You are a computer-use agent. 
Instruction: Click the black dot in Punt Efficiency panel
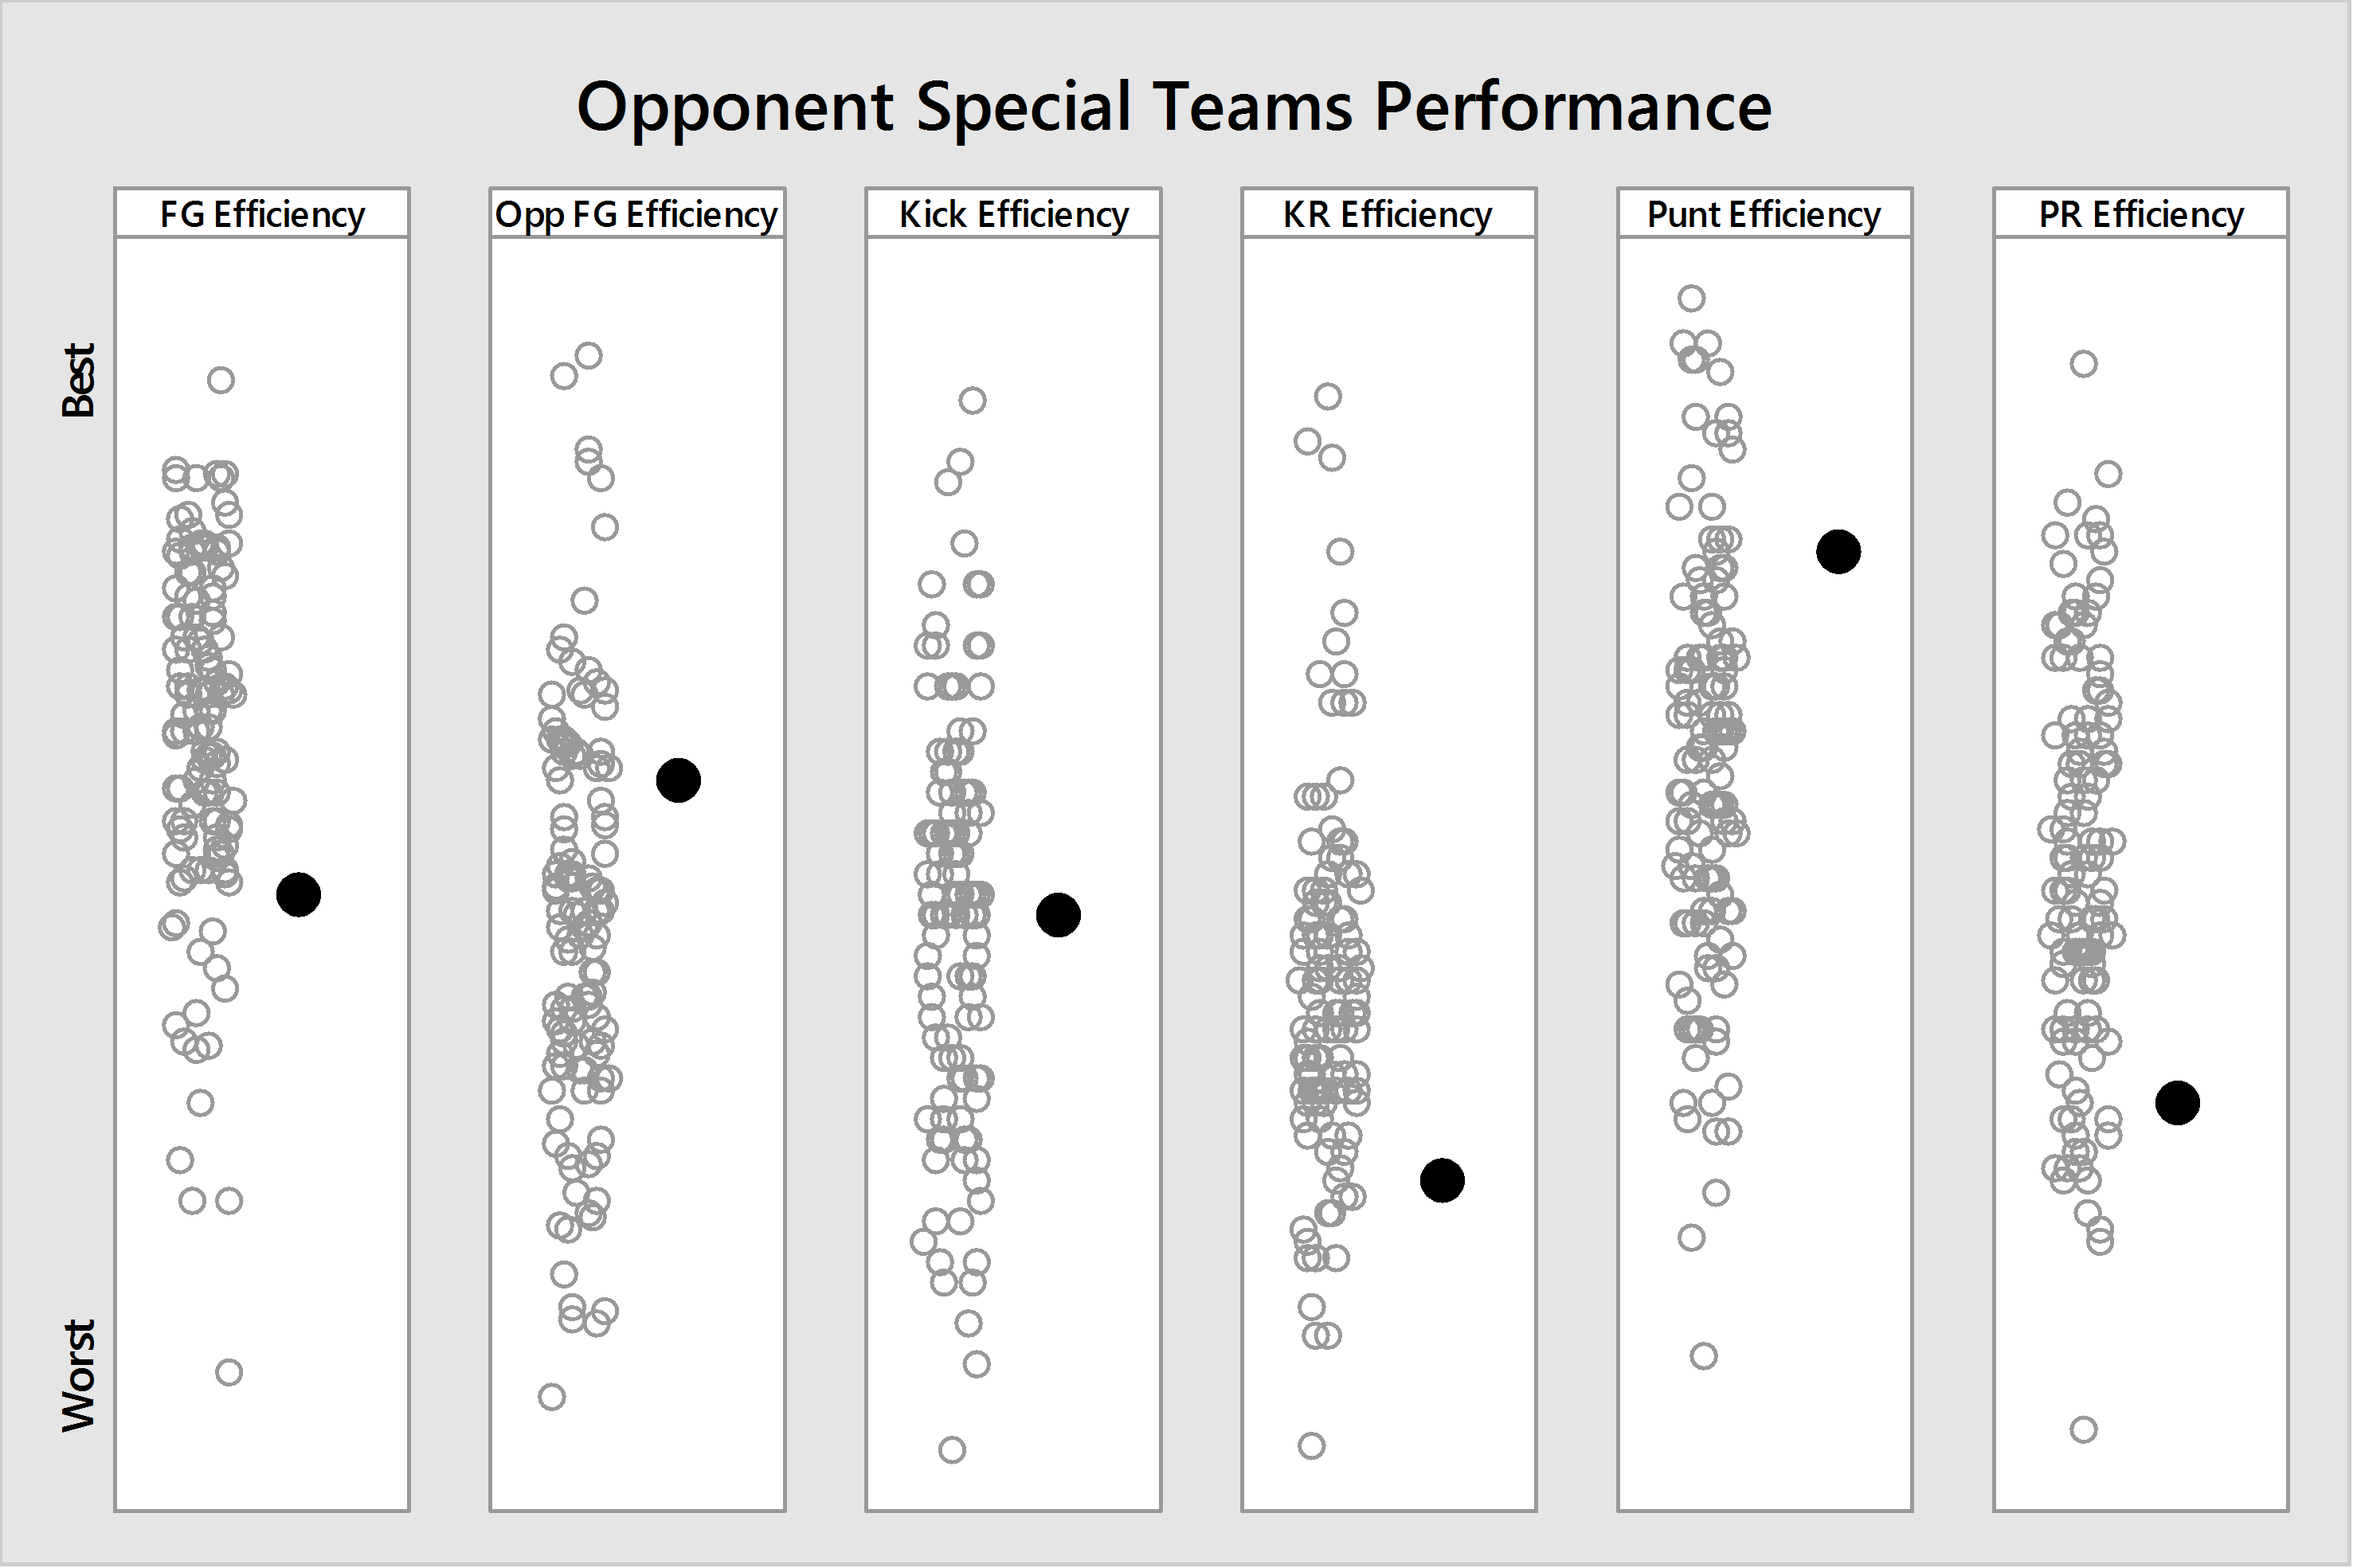1838,552
